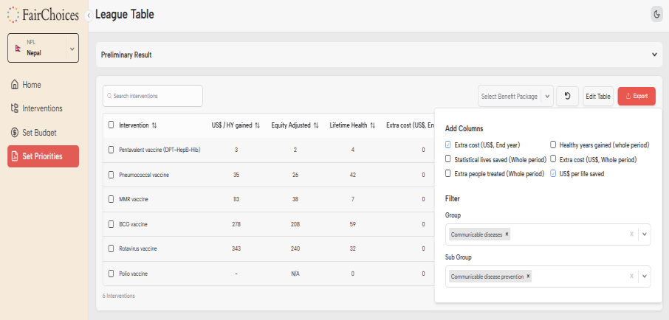Open Set Budget page
Image resolution: width=669 pixels, height=320 pixels.
pyautogui.click(x=39, y=133)
